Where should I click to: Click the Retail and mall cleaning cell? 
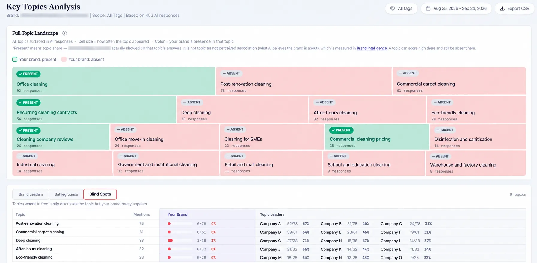tap(271, 163)
